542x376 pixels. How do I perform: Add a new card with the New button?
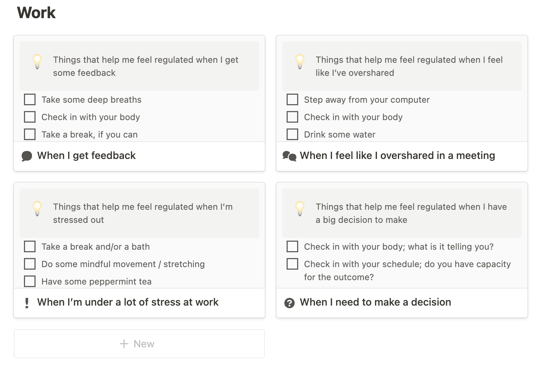[139, 344]
